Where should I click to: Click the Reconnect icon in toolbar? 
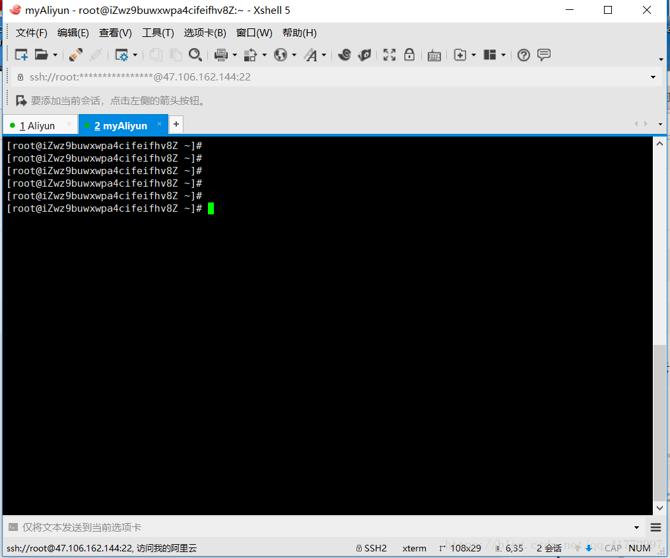point(76,55)
